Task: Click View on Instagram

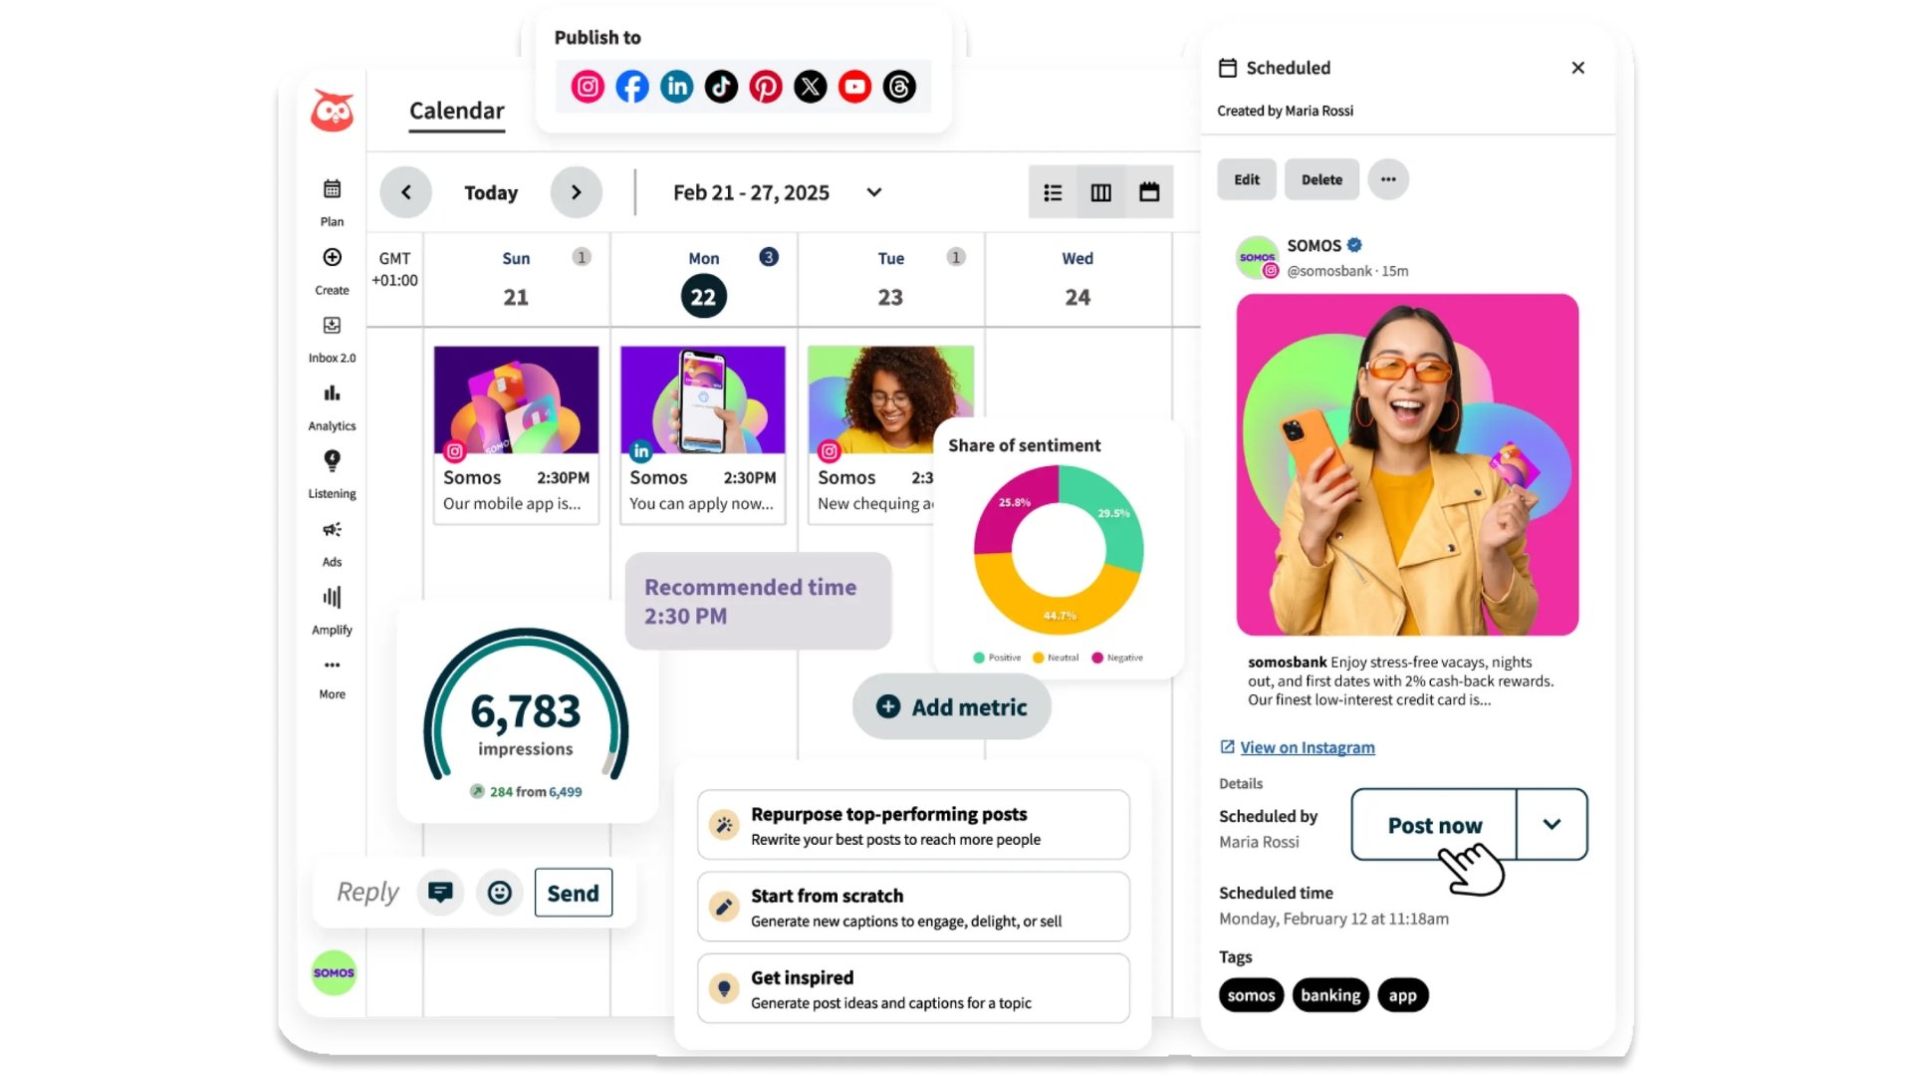Action: [1307, 747]
